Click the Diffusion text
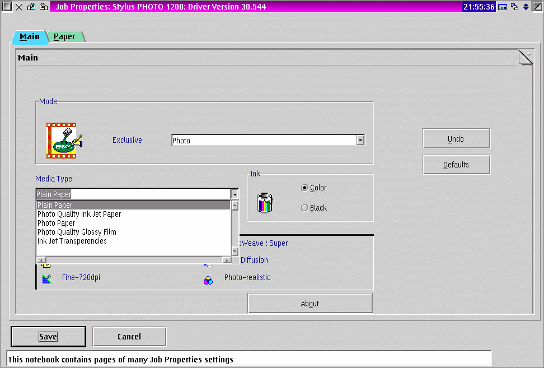The height and width of the screenshot is (368, 544). coord(254,260)
